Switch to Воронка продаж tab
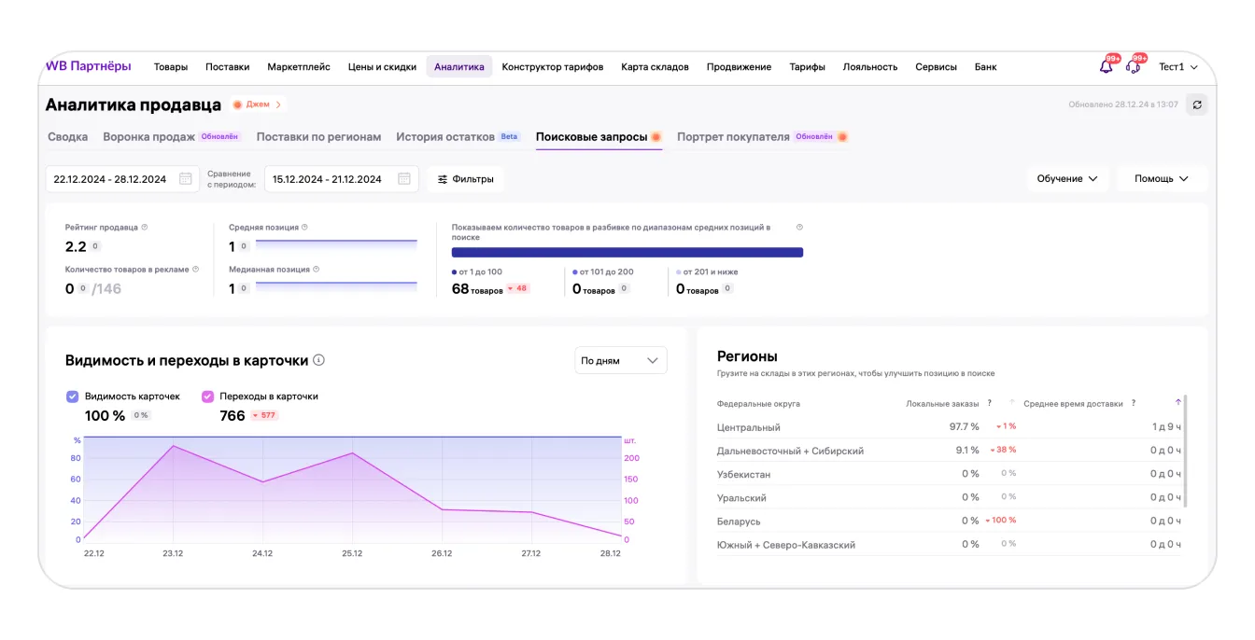Viewport: 1255px width, 640px height. [x=148, y=137]
